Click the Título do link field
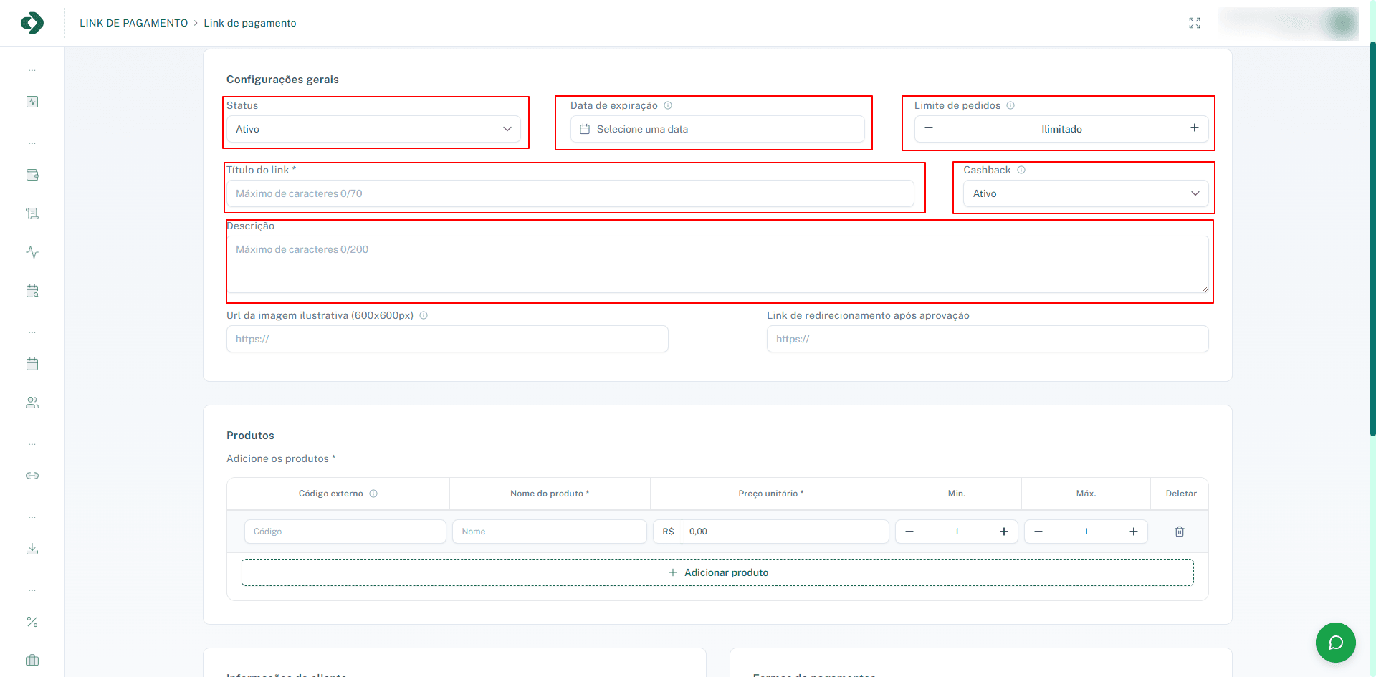 (570, 193)
